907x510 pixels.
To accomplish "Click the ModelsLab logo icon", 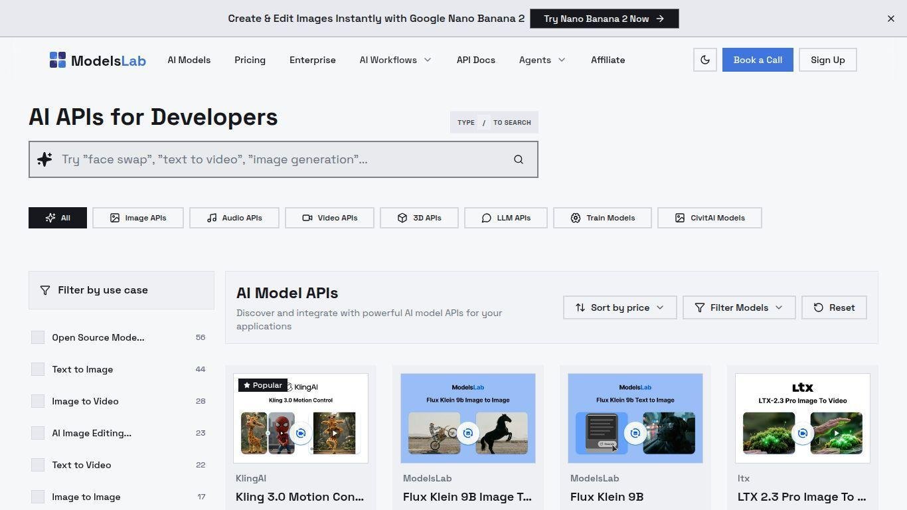I will [x=58, y=60].
